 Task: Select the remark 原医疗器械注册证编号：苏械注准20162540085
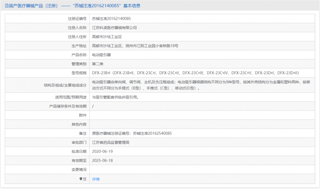[x=132, y=133]
